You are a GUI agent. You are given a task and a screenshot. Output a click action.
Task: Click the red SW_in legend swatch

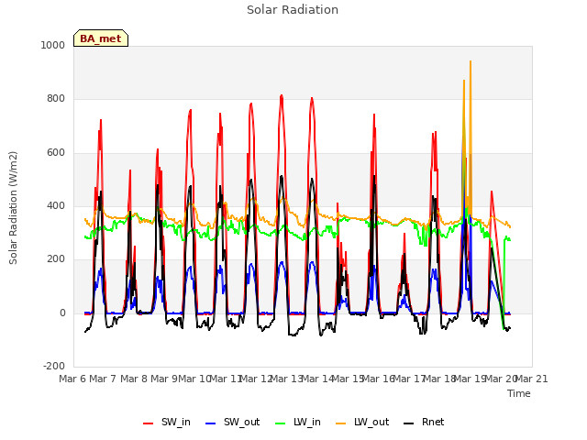(x=149, y=423)
